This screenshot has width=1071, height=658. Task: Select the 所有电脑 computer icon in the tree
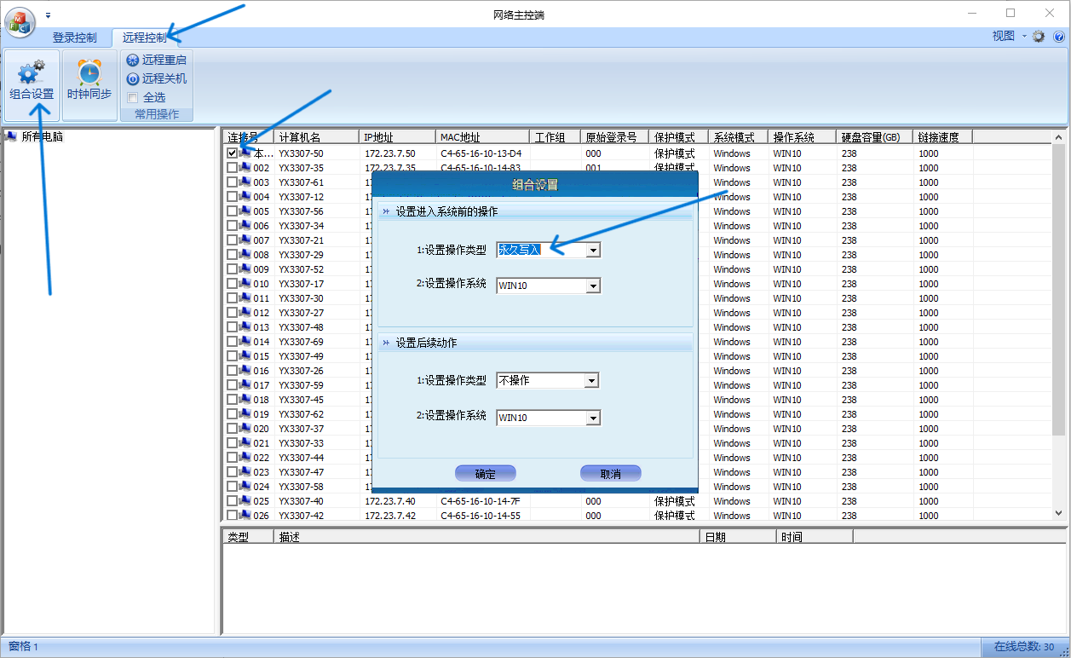(x=11, y=136)
